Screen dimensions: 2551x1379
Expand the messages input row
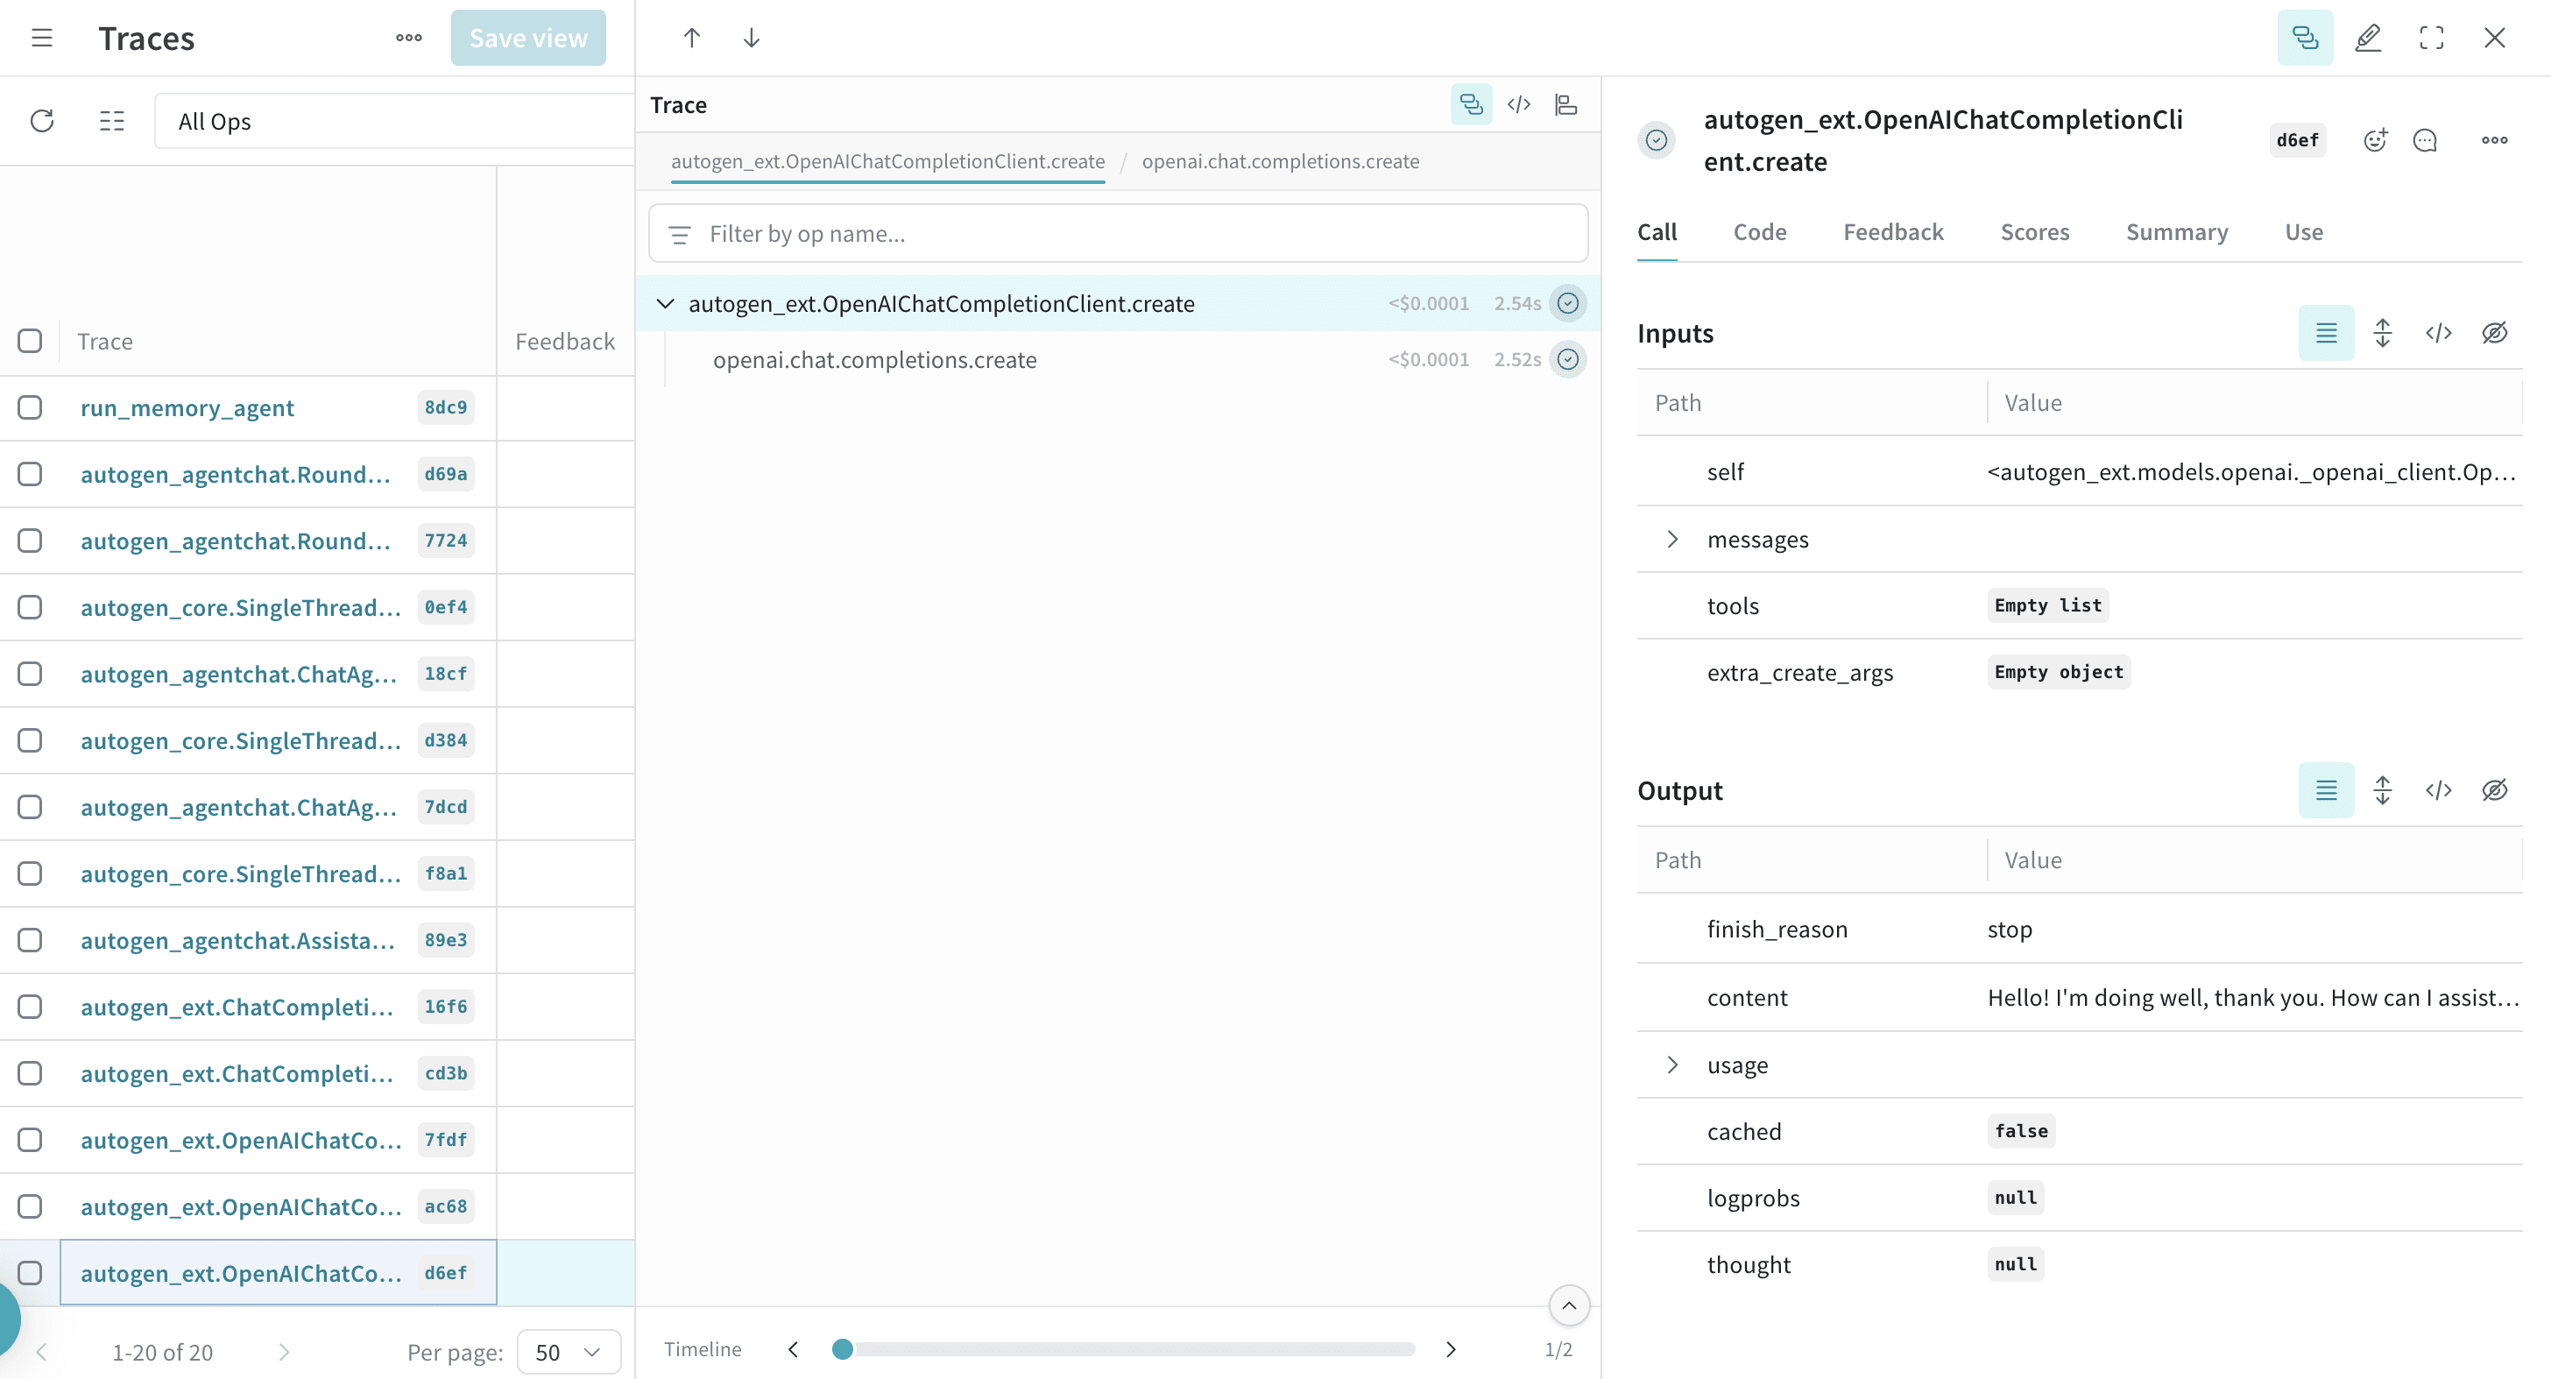click(x=1672, y=539)
